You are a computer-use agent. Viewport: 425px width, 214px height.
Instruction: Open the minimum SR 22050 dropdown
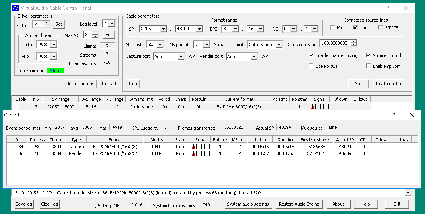(163, 29)
